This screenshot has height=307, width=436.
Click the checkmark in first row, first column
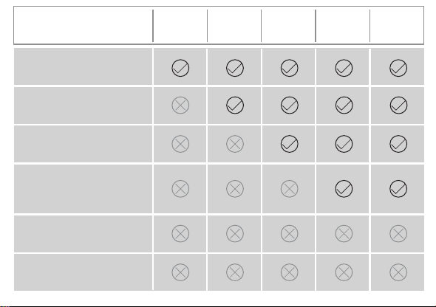click(x=180, y=68)
